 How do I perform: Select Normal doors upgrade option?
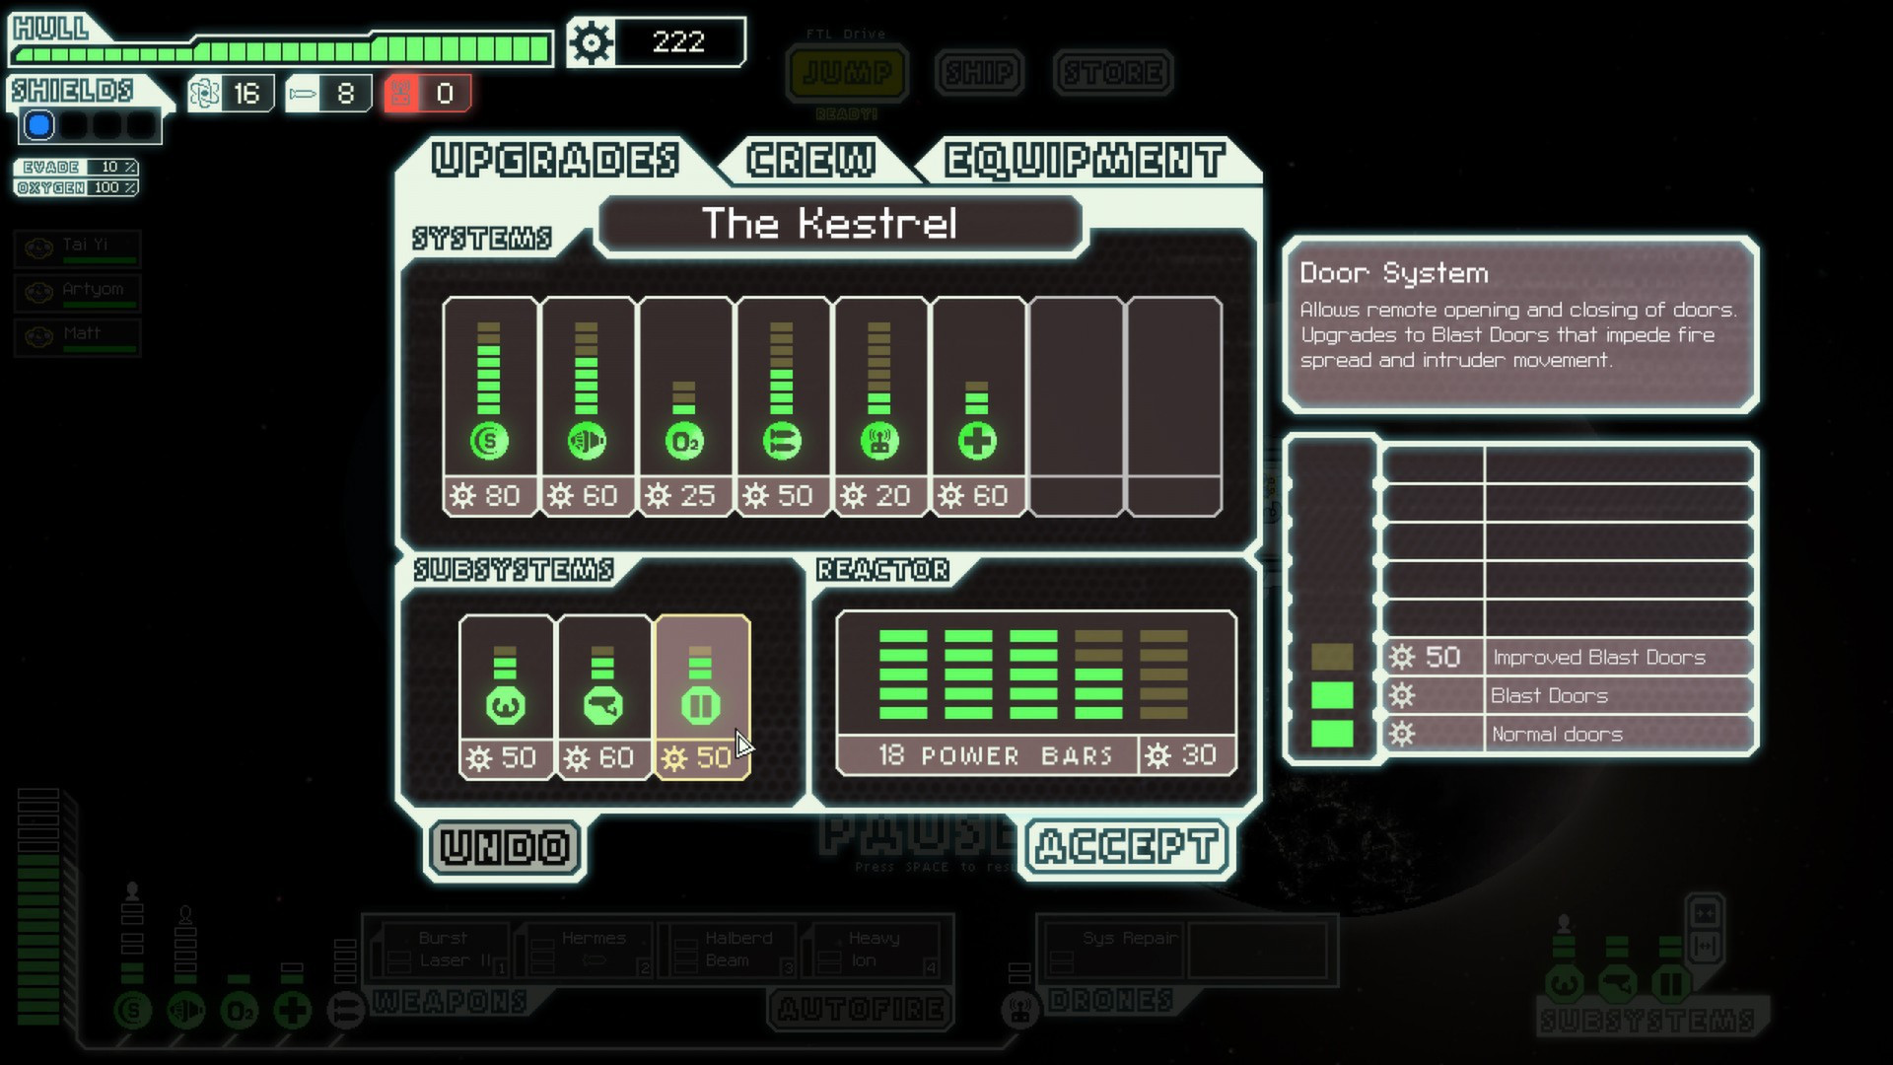click(x=1556, y=734)
